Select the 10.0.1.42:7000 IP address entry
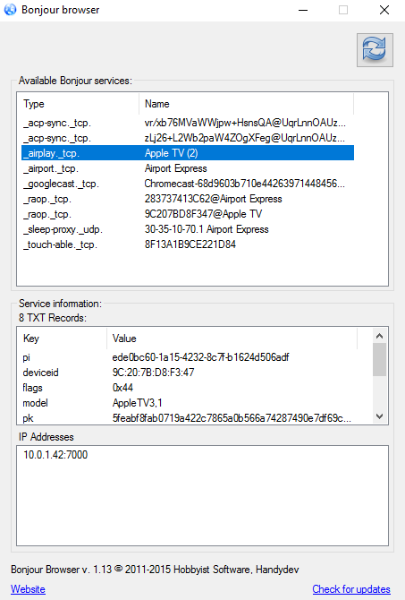Screen dimensions: 405x600 [55, 455]
